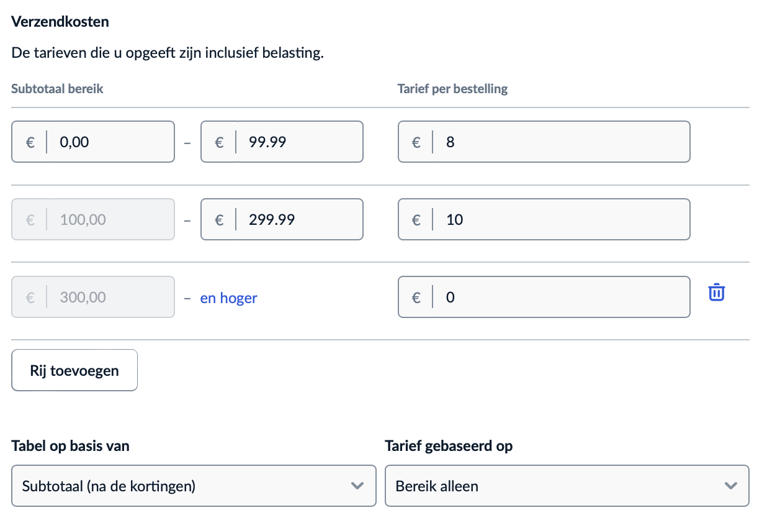
Task: Click chevron next to 'Bereik alleen'
Action: (x=731, y=486)
